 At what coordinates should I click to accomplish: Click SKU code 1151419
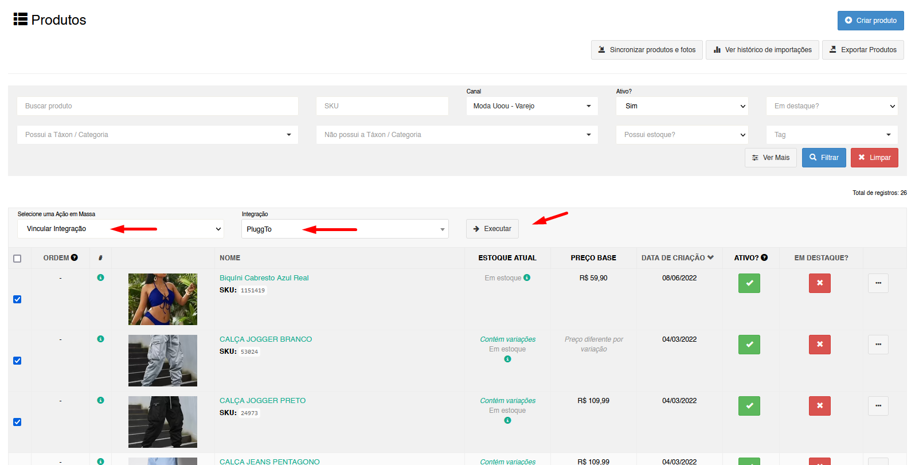coord(253,291)
